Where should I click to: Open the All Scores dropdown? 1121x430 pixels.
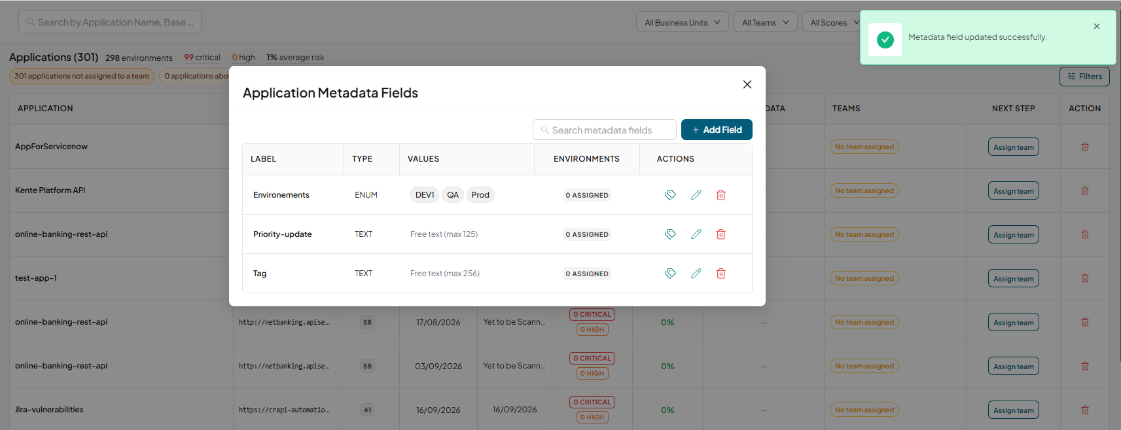click(x=831, y=22)
